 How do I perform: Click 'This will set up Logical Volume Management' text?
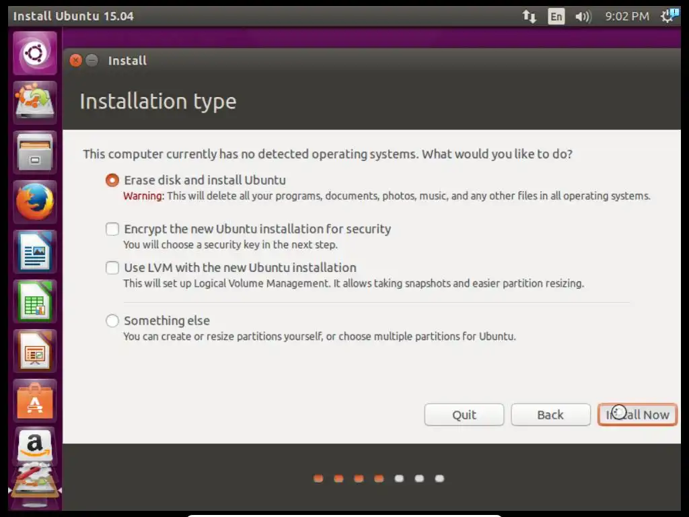pos(353,283)
